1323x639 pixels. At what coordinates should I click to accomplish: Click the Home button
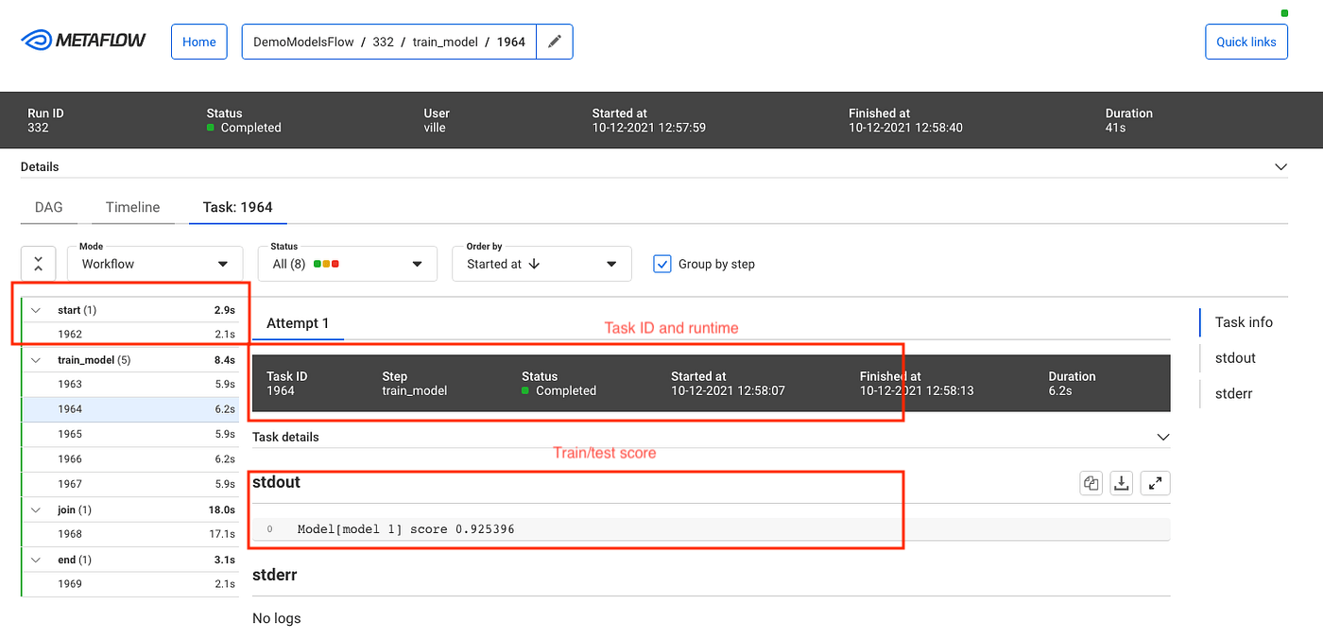pos(198,42)
